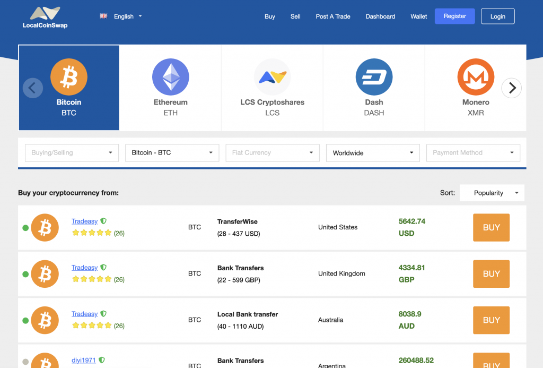
Task: Click the United Kingdom location text
Action: point(341,273)
